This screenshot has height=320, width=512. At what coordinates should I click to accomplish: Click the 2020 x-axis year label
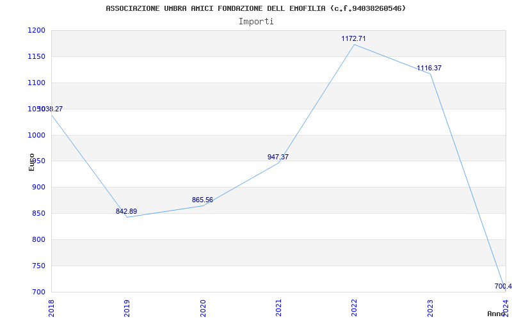click(202, 308)
